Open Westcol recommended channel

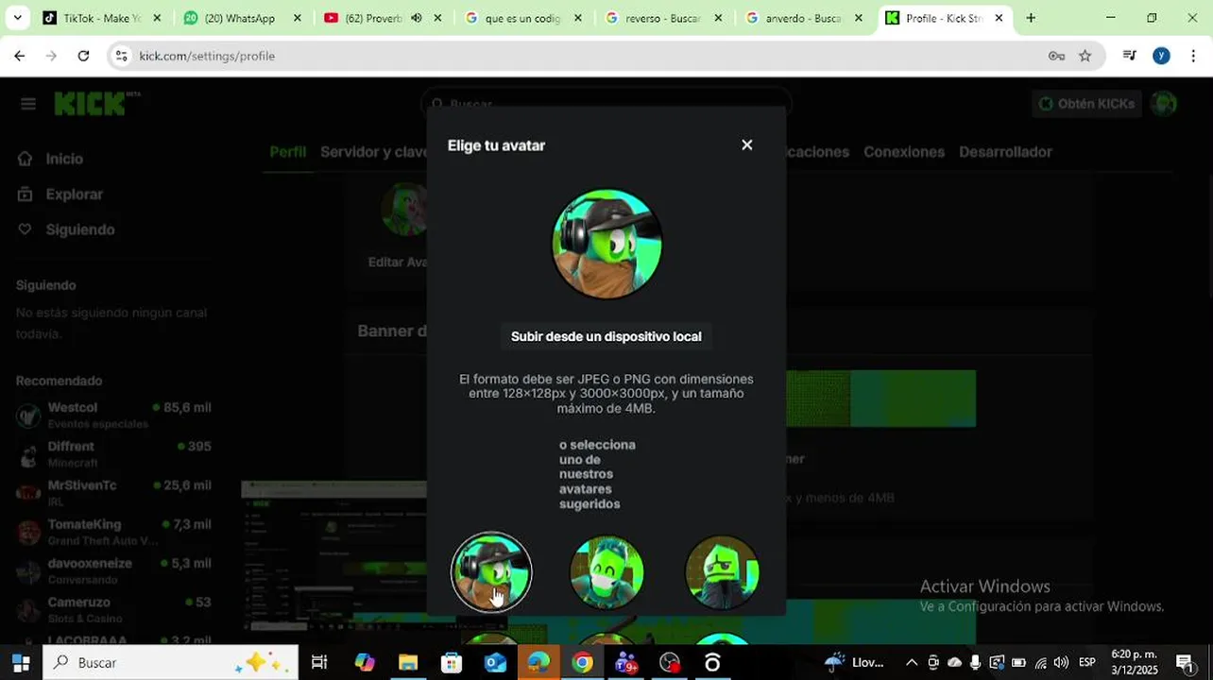113,415
